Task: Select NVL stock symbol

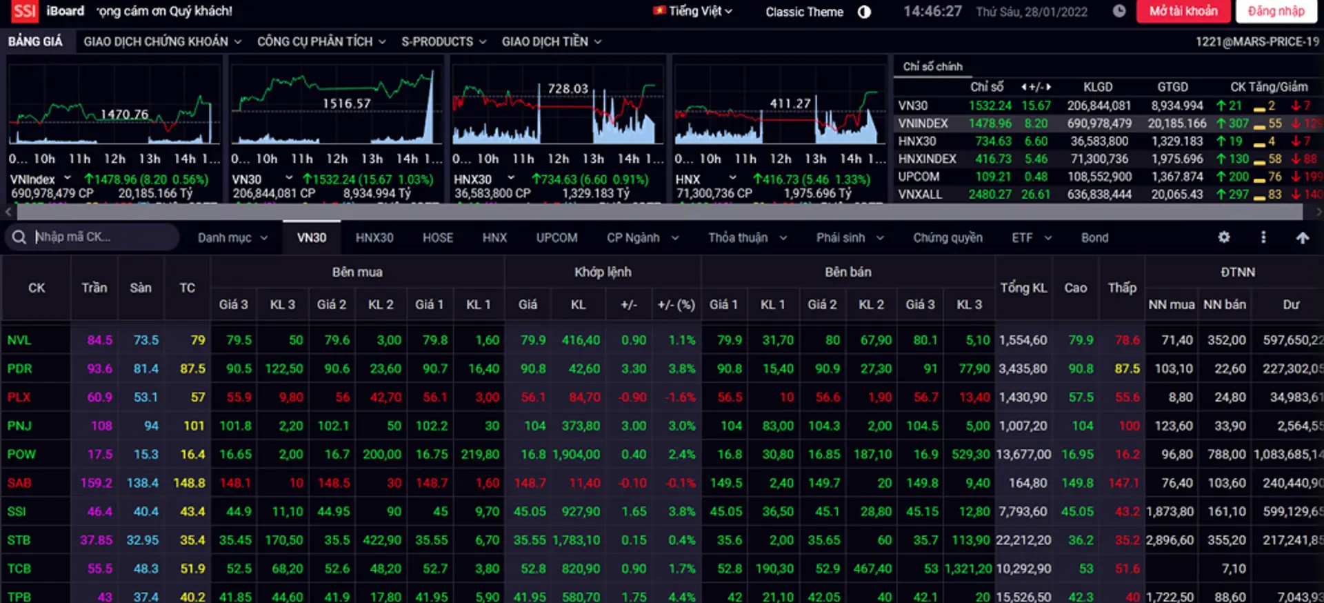Action: click(19, 340)
